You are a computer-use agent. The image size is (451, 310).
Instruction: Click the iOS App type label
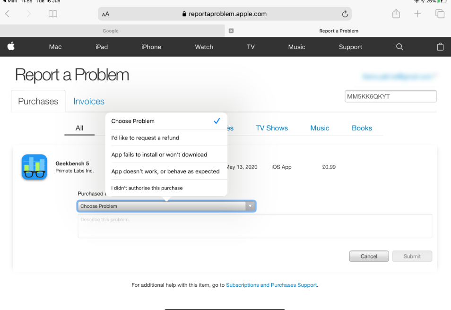[281, 167]
